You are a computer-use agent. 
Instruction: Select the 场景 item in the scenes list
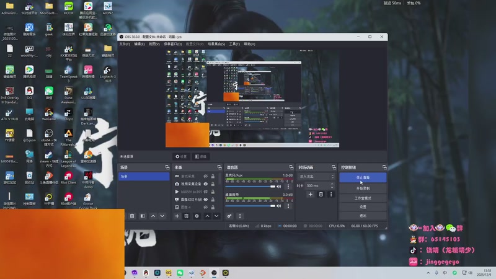144,176
